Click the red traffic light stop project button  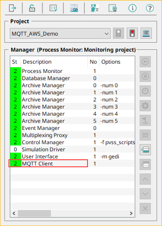click(132, 33)
